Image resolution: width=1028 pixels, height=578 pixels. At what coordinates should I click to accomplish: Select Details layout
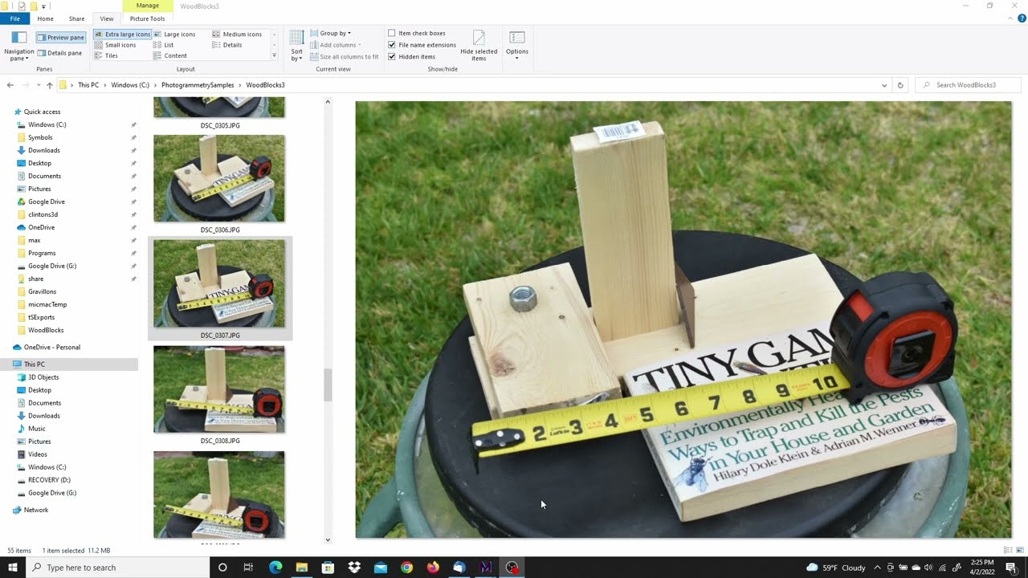227,45
